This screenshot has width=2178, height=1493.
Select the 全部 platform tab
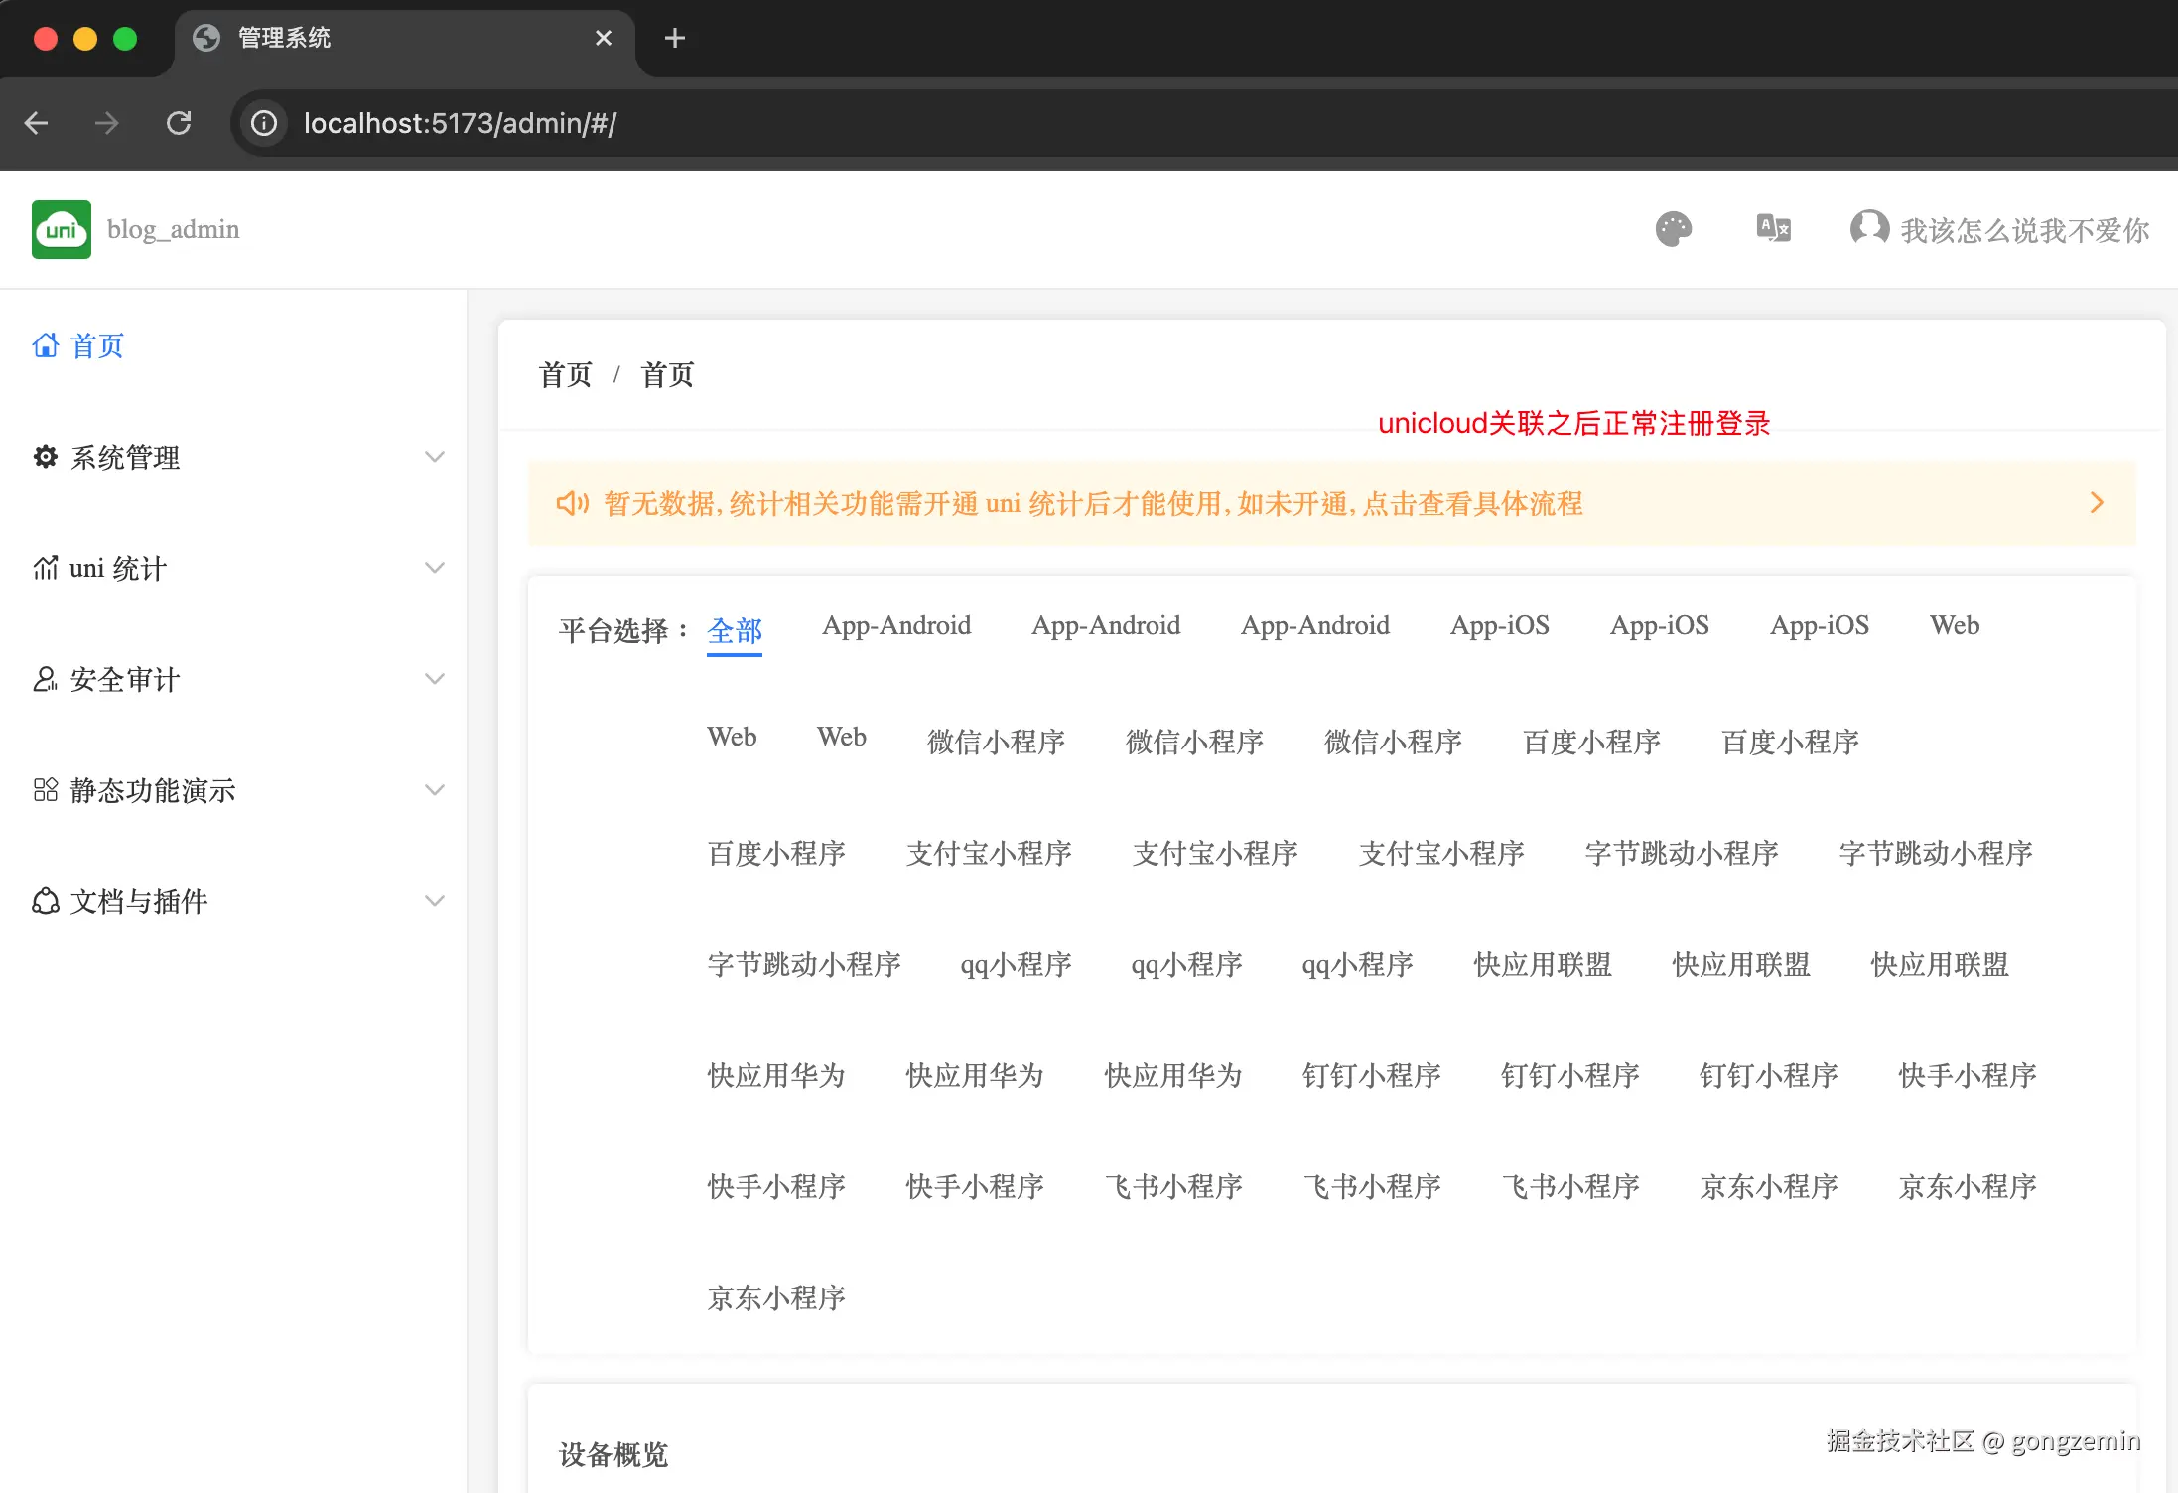[735, 630]
